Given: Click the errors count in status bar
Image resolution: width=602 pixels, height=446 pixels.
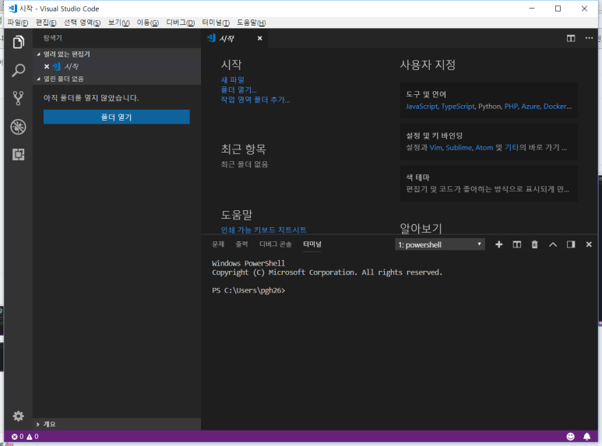Looking at the screenshot, I should (x=17, y=437).
